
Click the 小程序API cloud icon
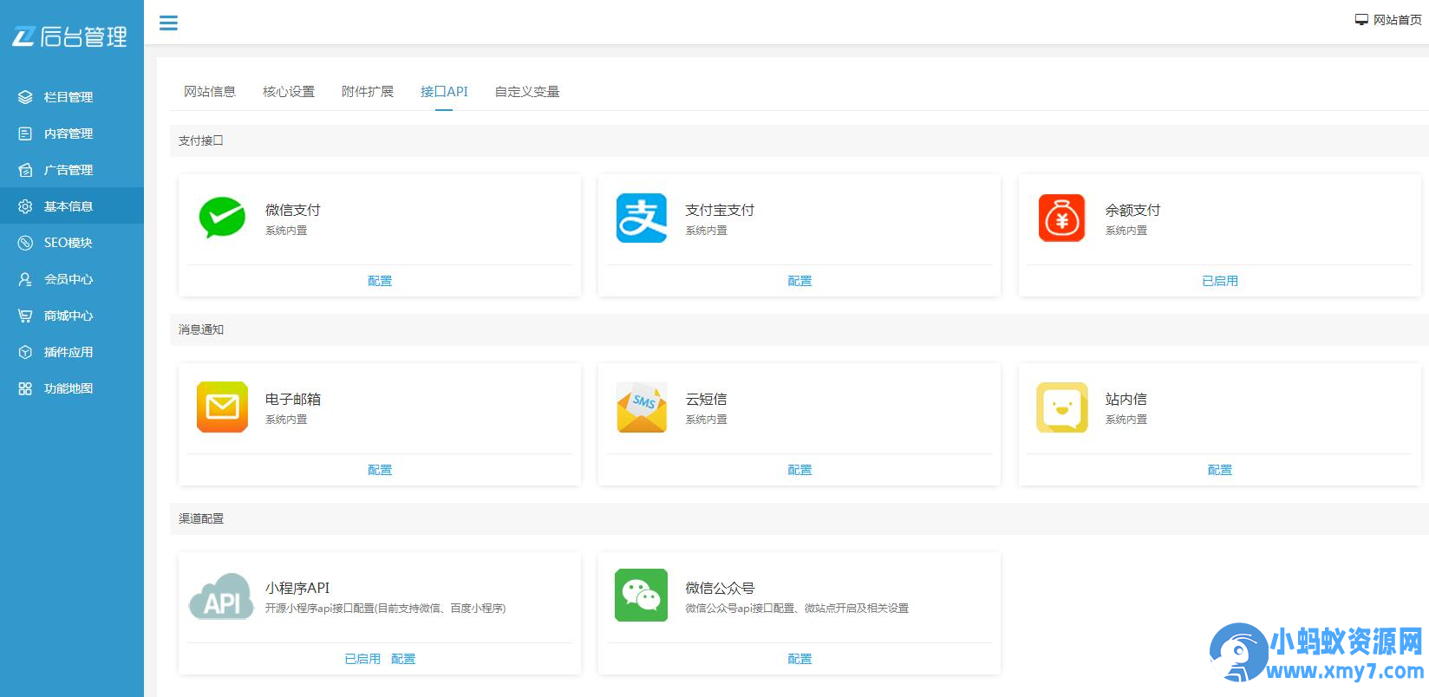pyautogui.click(x=222, y=596)
